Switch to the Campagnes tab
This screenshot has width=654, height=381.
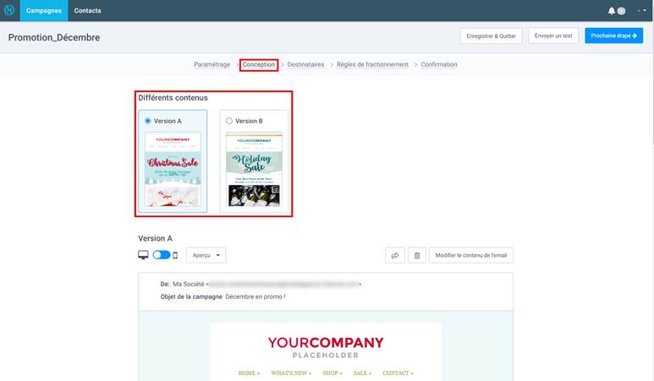(x=44, y=11)
